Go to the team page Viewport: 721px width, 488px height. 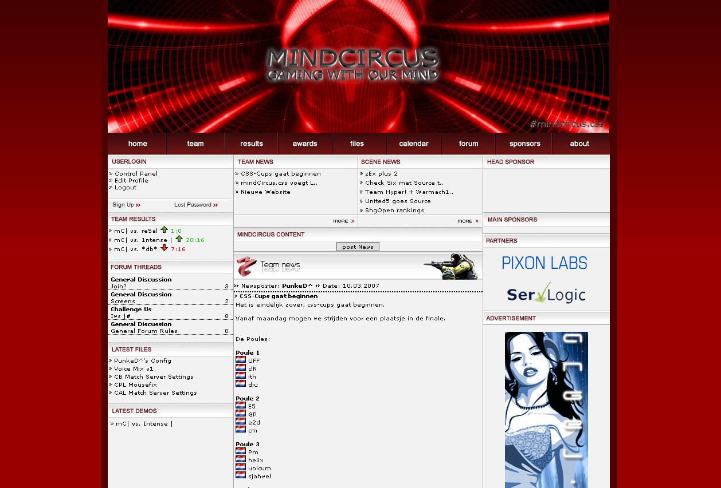tap(195, 144)
